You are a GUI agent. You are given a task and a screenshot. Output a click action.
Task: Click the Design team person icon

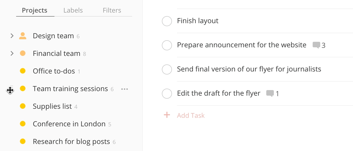click(x=23, y=36)
